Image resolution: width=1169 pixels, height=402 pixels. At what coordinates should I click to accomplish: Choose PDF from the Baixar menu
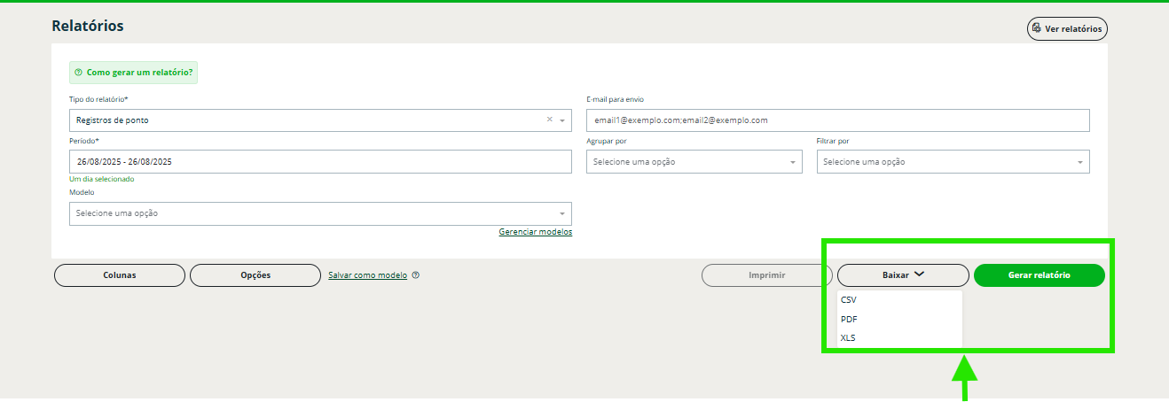click(849, 319)
